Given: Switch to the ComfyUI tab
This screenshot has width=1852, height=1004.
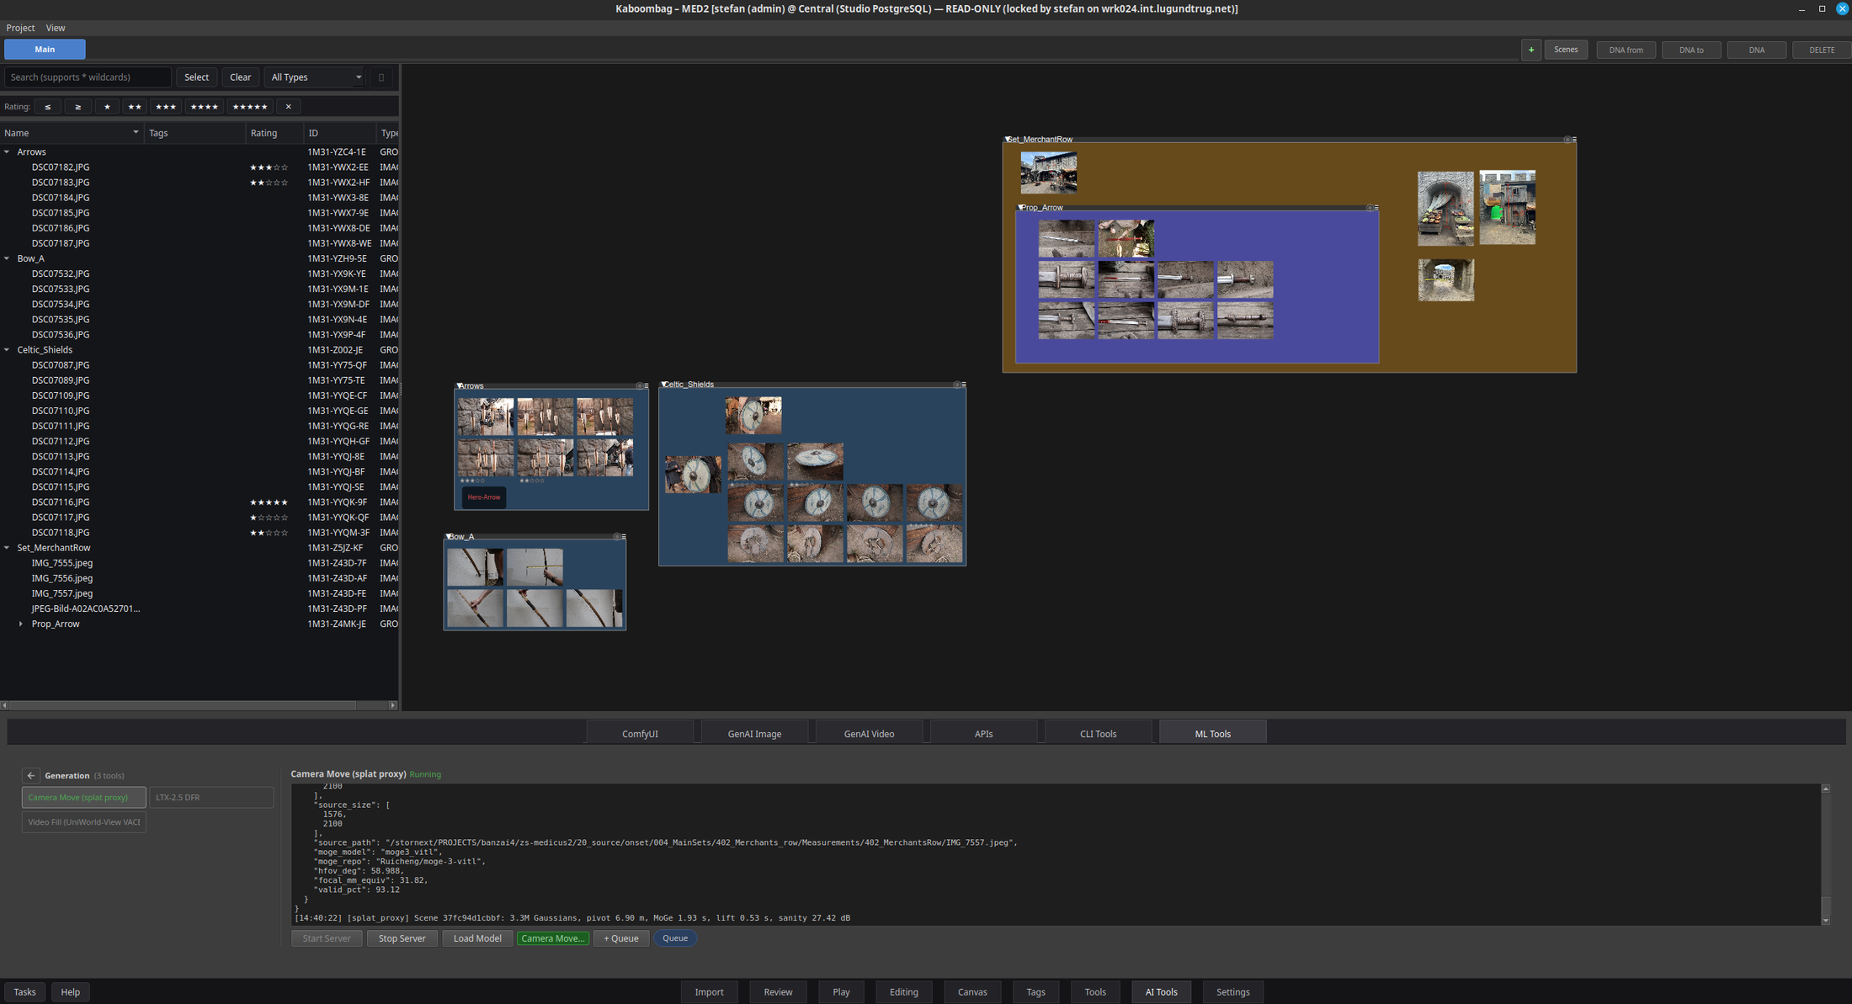Looking at the screenshot, I should click(x=640, y=734).
